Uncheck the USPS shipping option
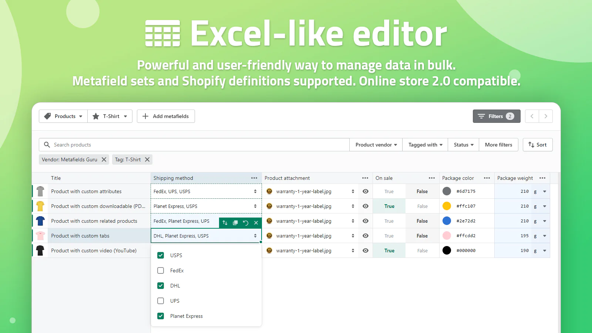Image resolution: width=592 pixels, height=333 pixels. pyautogui.click(x=161, y=255)
